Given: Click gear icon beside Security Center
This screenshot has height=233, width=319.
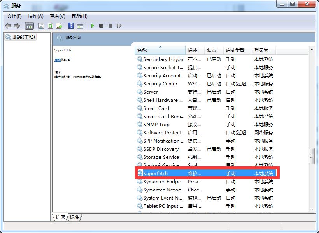Looking at the screenshot, I should 140,83.
